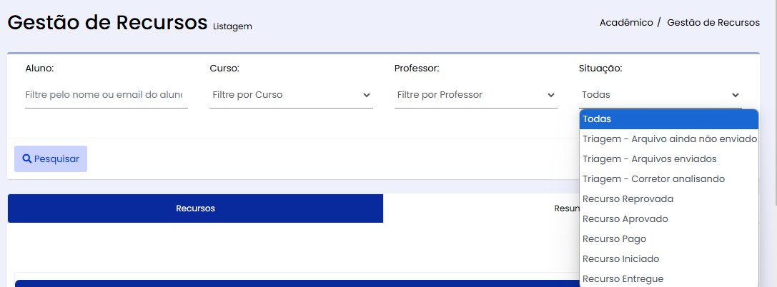Select Recurso Iniciado from the list
Screen dimensions: 777x287
point(669,258)
